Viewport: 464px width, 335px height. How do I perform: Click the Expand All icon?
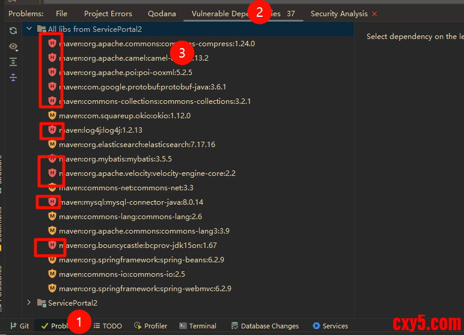point(13,62)
